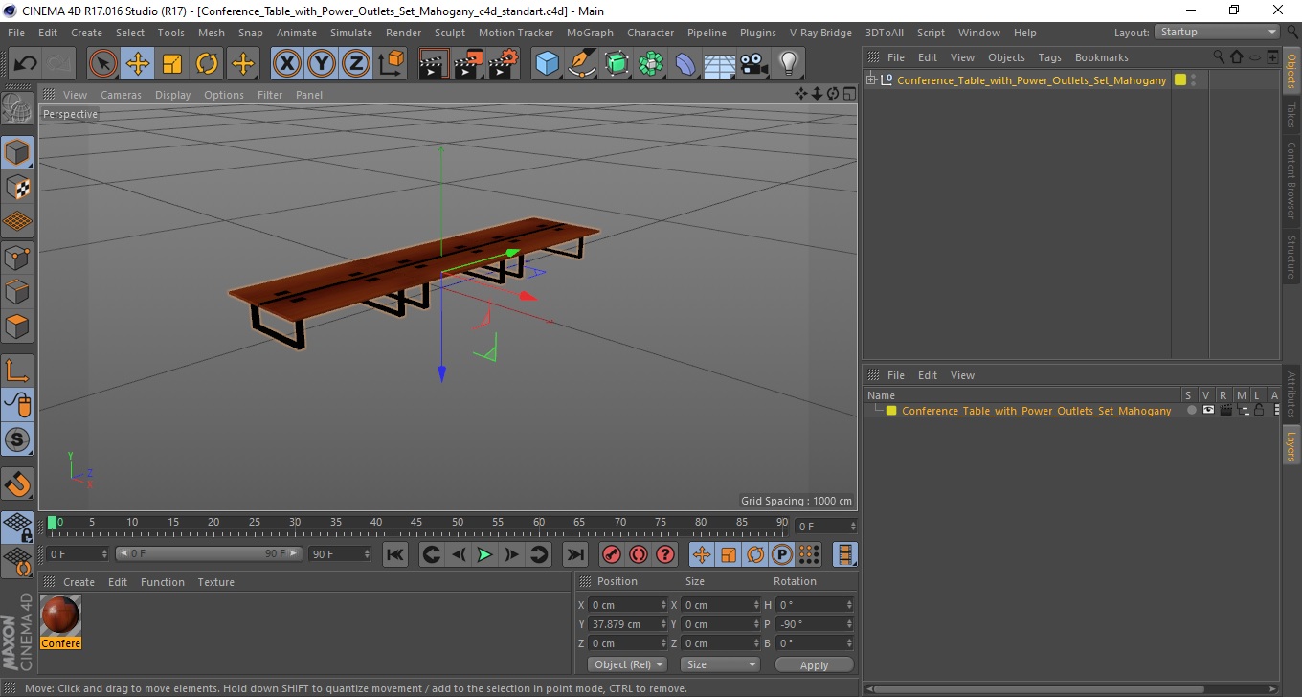The height and width of the screenshot is (697, 1302).
Task: Toggle layer View eye icon
Action: tap(1208, 410)
